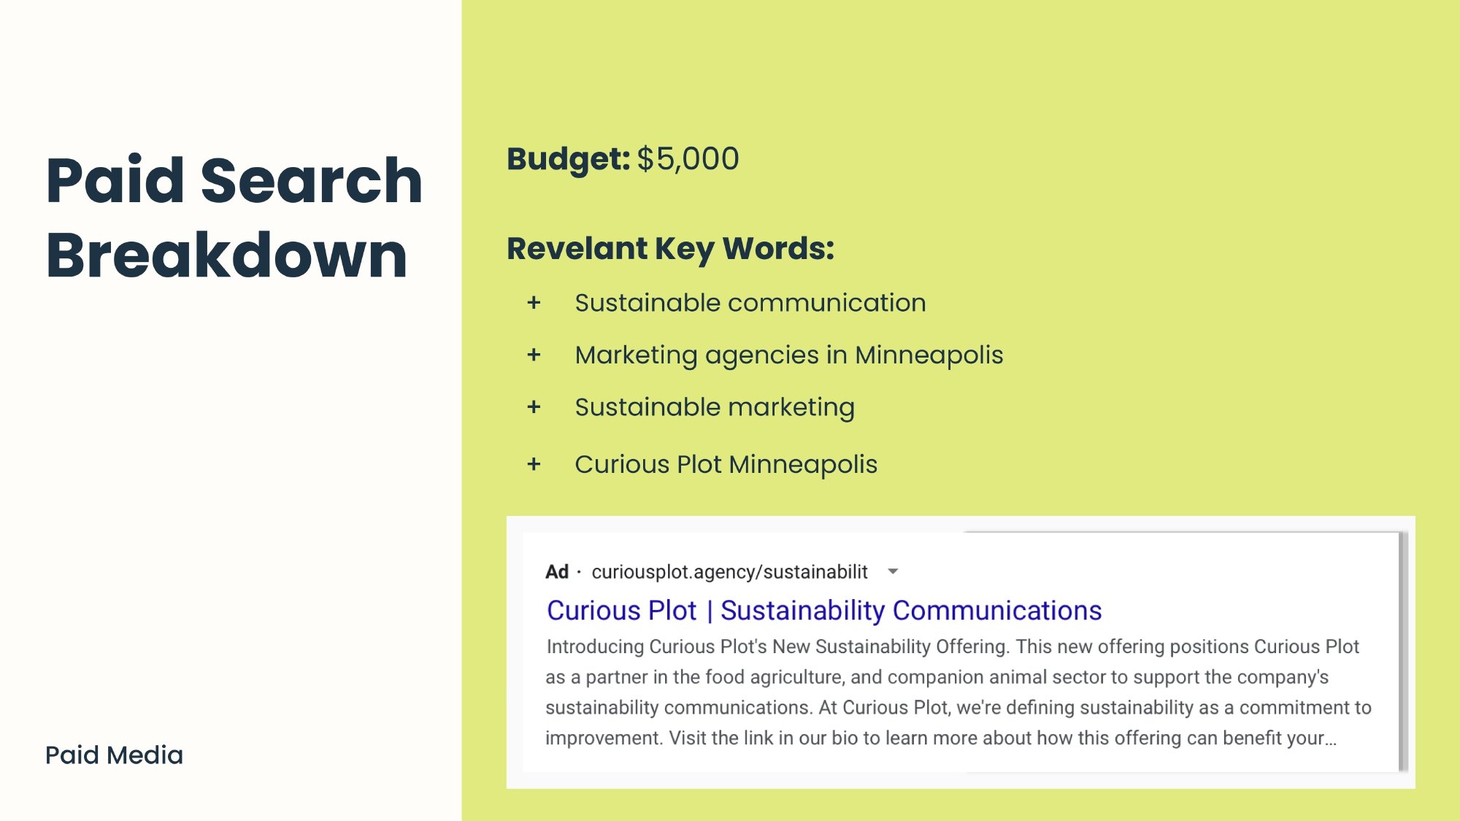Click plus bullet beside Sustainable communication
Viewport: 1460px width, 821px height.
pos(534,303)
